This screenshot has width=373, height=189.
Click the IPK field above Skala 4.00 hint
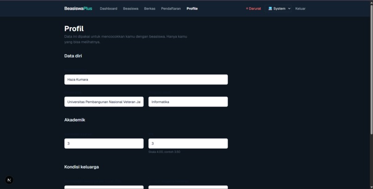(188, 143)
